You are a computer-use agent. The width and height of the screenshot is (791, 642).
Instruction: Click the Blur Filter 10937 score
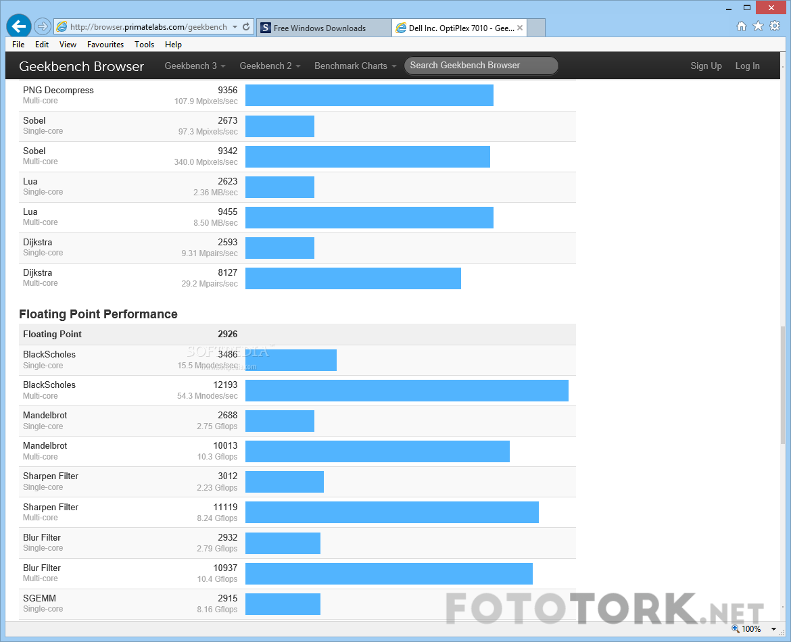tap(225, 568)
